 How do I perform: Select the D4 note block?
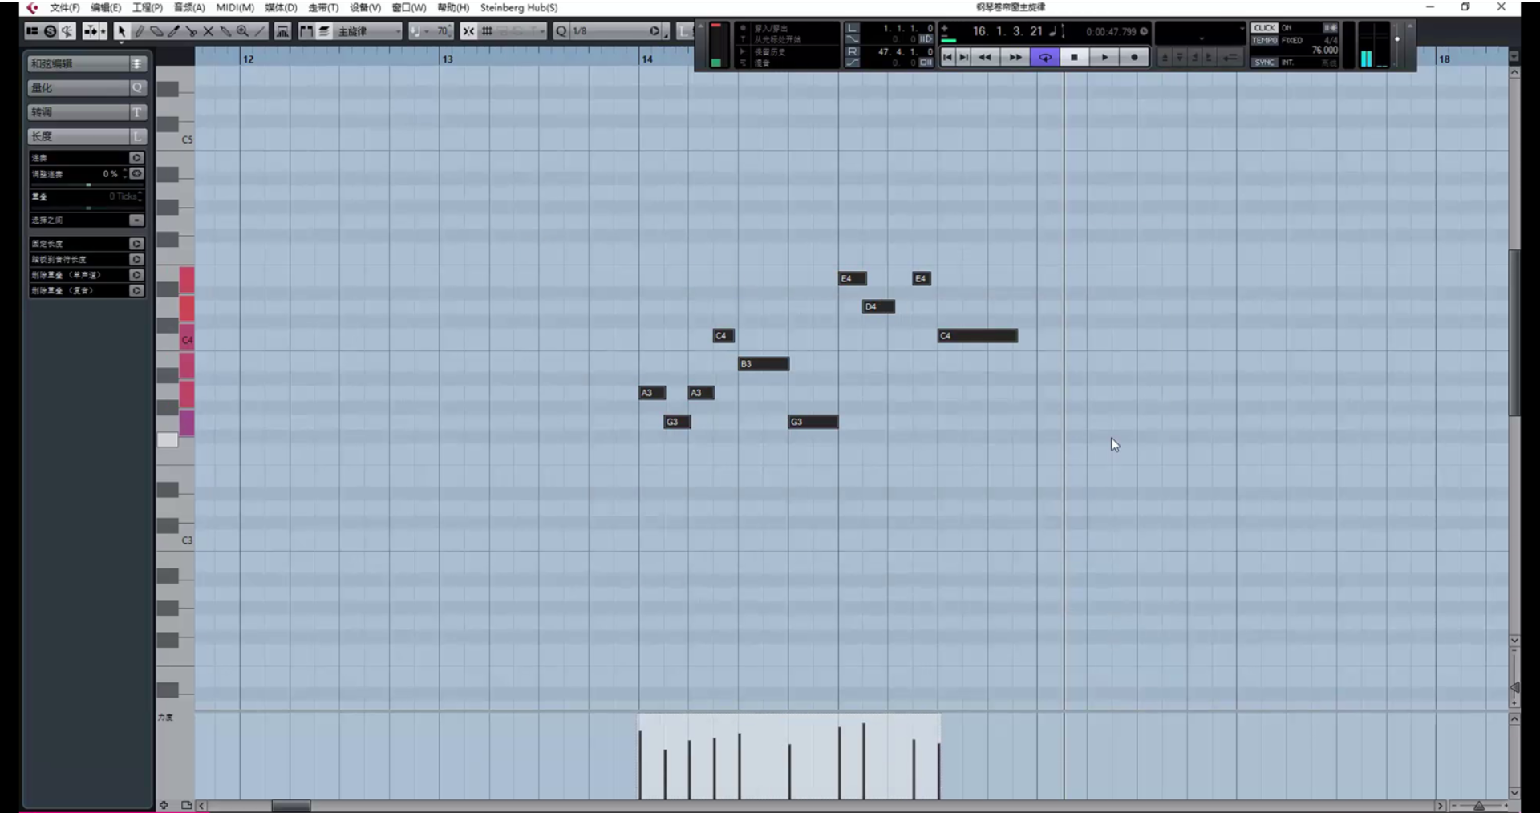878,306
